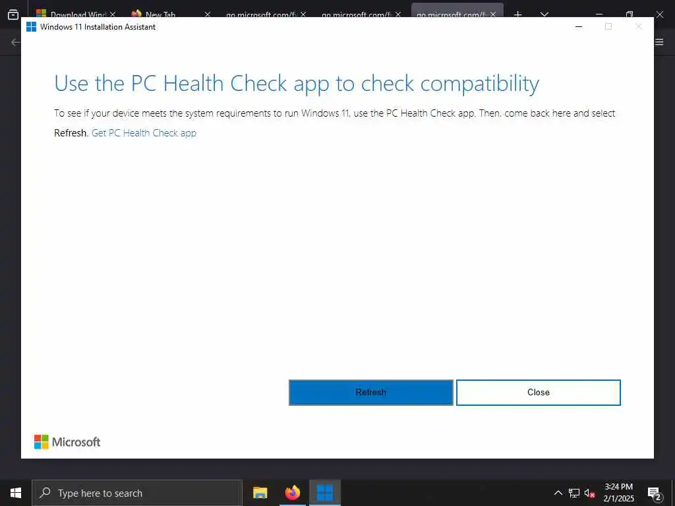Close the active go.microsoft.com tab

coord(493,14)
